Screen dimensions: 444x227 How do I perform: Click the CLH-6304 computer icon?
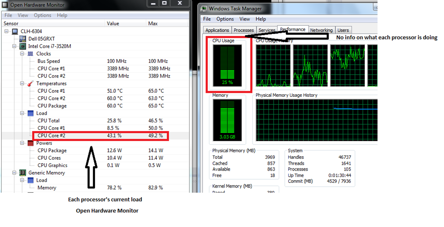tap(15, 31)
